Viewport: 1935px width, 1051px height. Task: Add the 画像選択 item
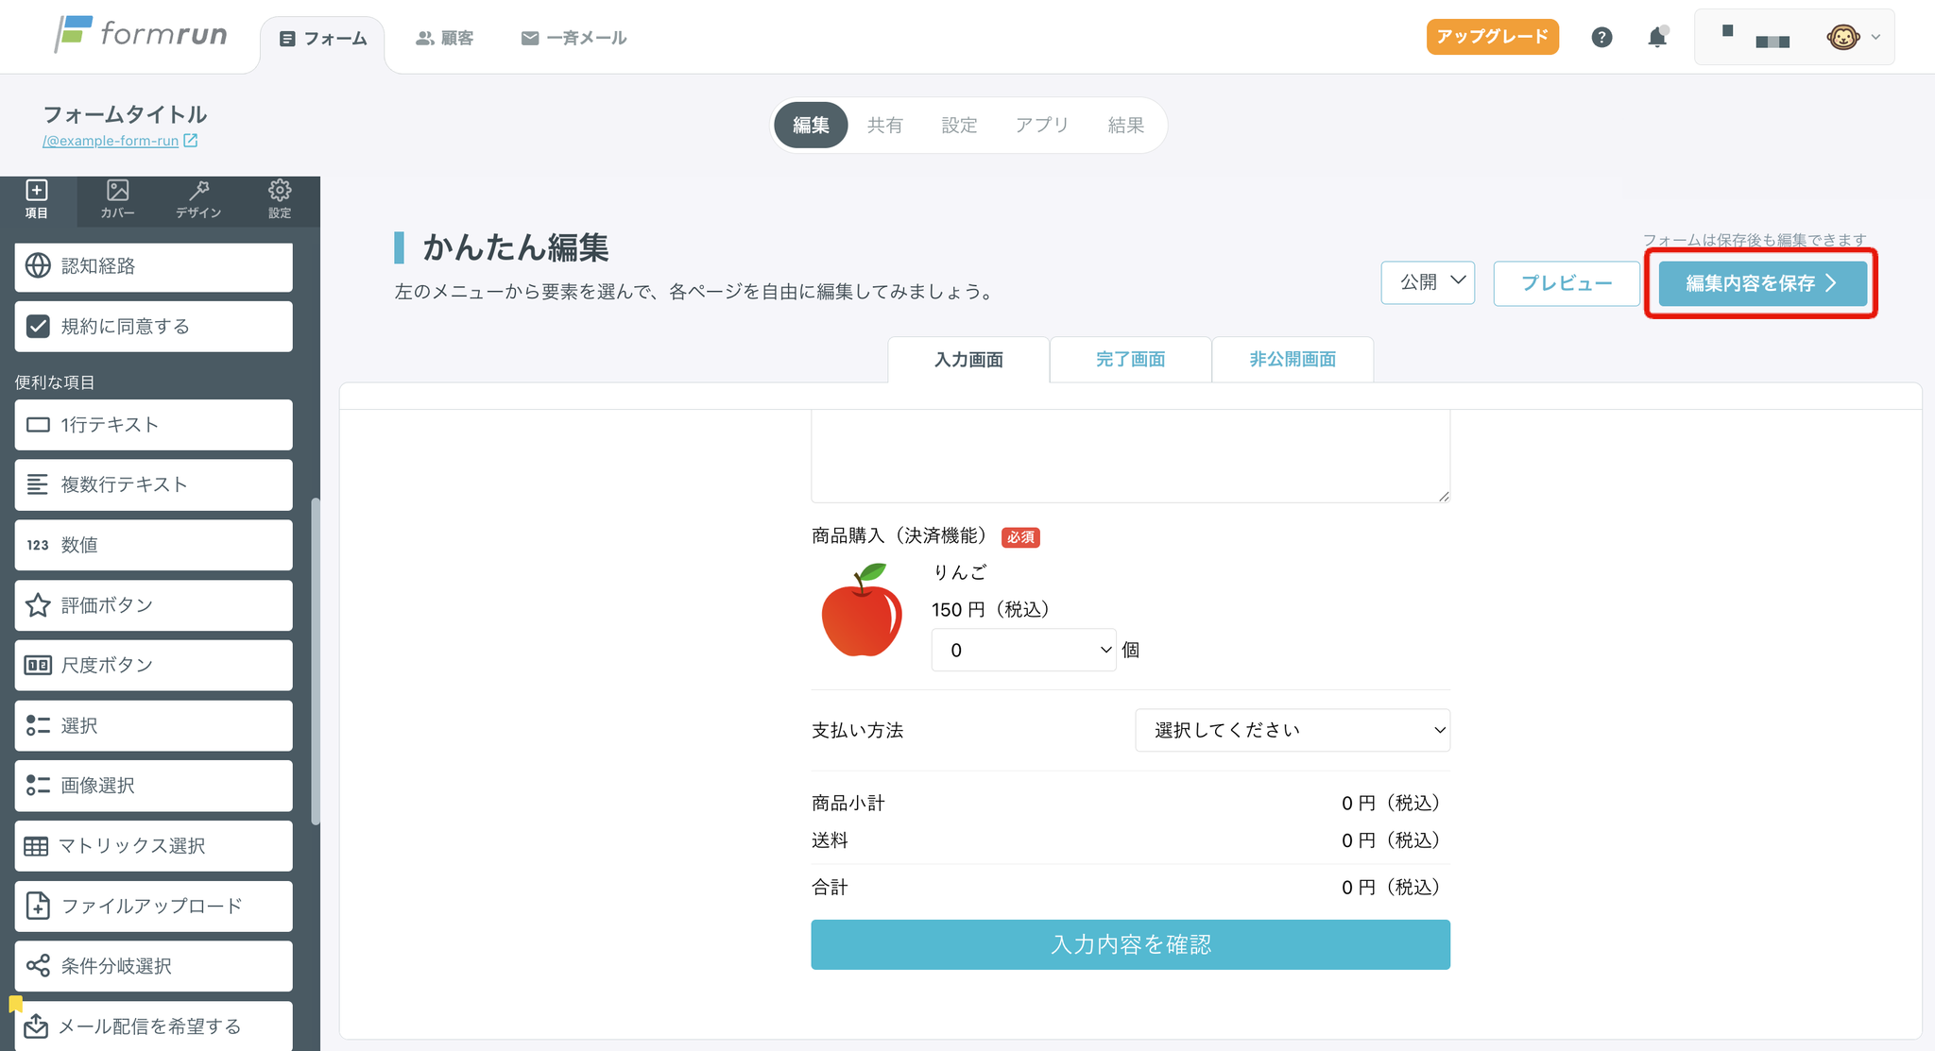[x=153, y=786]
